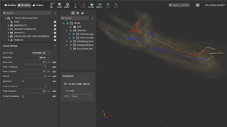
Task: Click the Optimizer toolbar icon
Action: pyautogui.click(x=108, y=5)
